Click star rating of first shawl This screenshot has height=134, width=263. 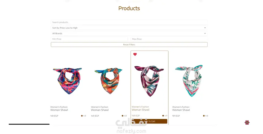(84, 116)
